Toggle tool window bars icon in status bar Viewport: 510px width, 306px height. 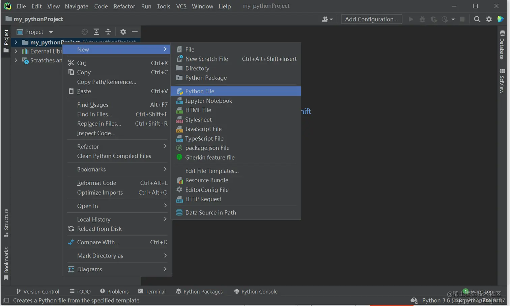tap(6, 300)
